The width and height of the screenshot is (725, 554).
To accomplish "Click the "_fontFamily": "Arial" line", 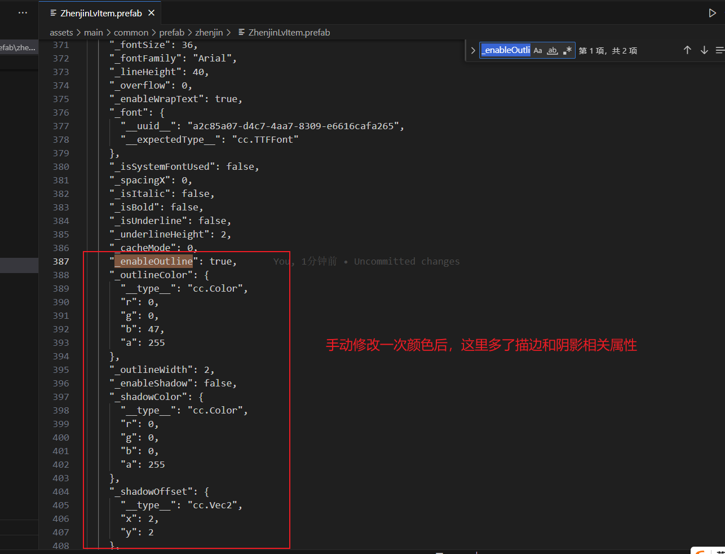I will coord(173,58).
